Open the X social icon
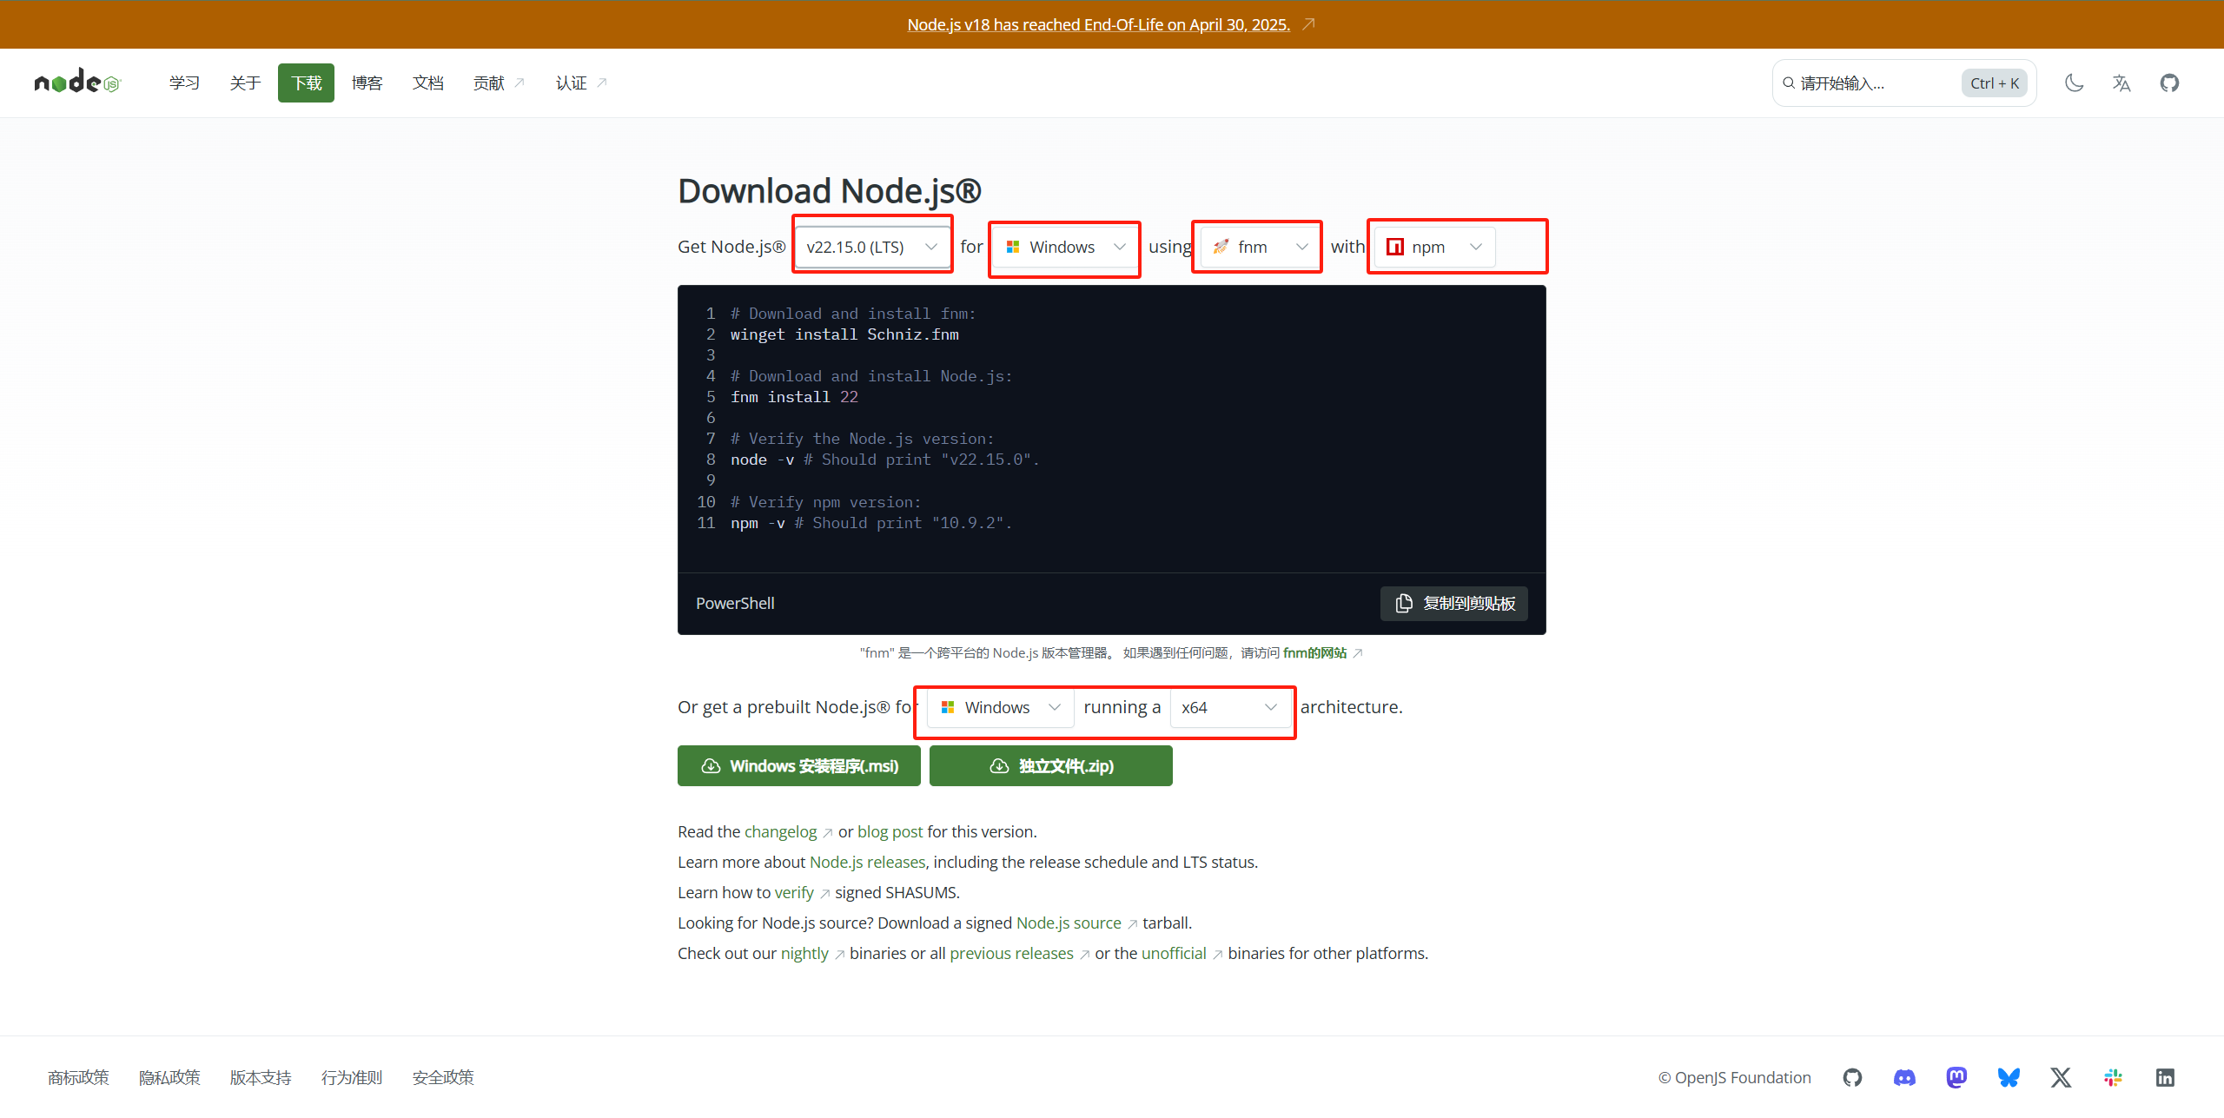This screenshot has width=2224, height=1118. coord(2061,1077)
